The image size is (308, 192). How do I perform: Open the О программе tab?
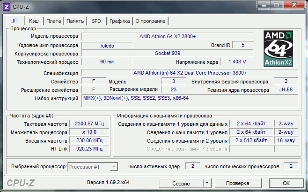[x=150, y=21]
